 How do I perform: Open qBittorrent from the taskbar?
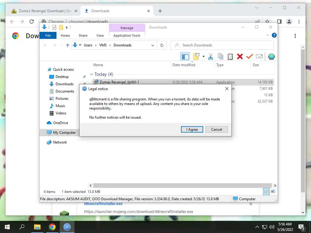pyautogui.click(x=67, y=227)
